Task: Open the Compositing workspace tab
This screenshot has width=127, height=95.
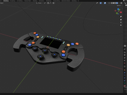Action: click(x=56, y=1)
